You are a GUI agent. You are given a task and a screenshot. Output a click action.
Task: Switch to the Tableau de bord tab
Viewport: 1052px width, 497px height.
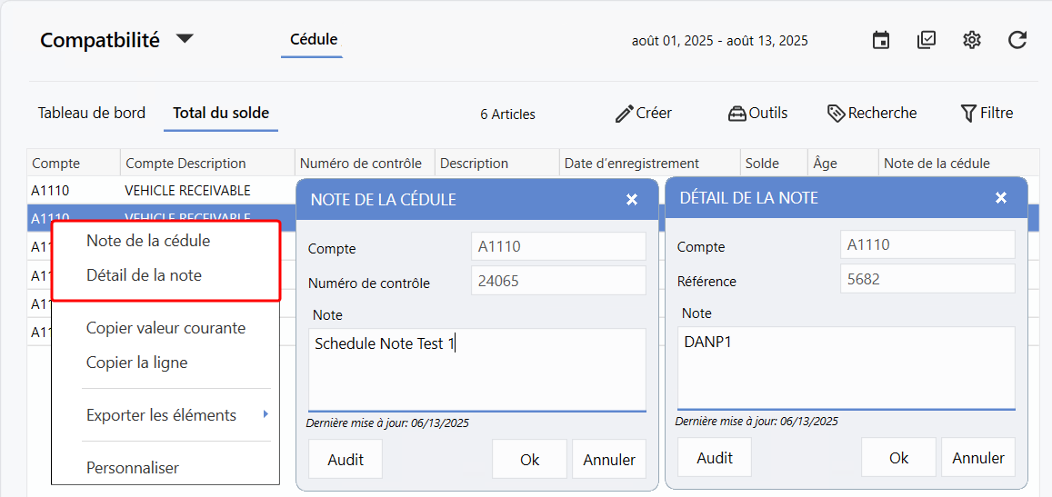tap(91, 114)
